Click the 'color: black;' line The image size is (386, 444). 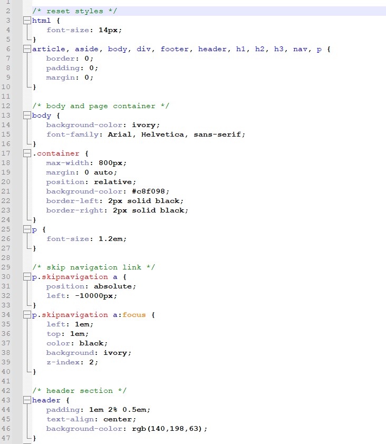coord(77,343)
